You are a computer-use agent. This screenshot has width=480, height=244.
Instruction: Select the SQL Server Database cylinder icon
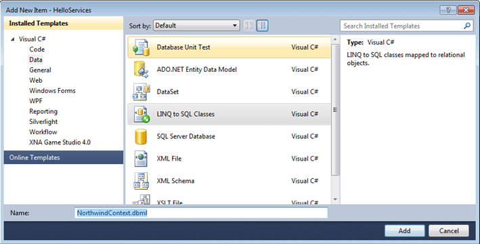(141, 136)
